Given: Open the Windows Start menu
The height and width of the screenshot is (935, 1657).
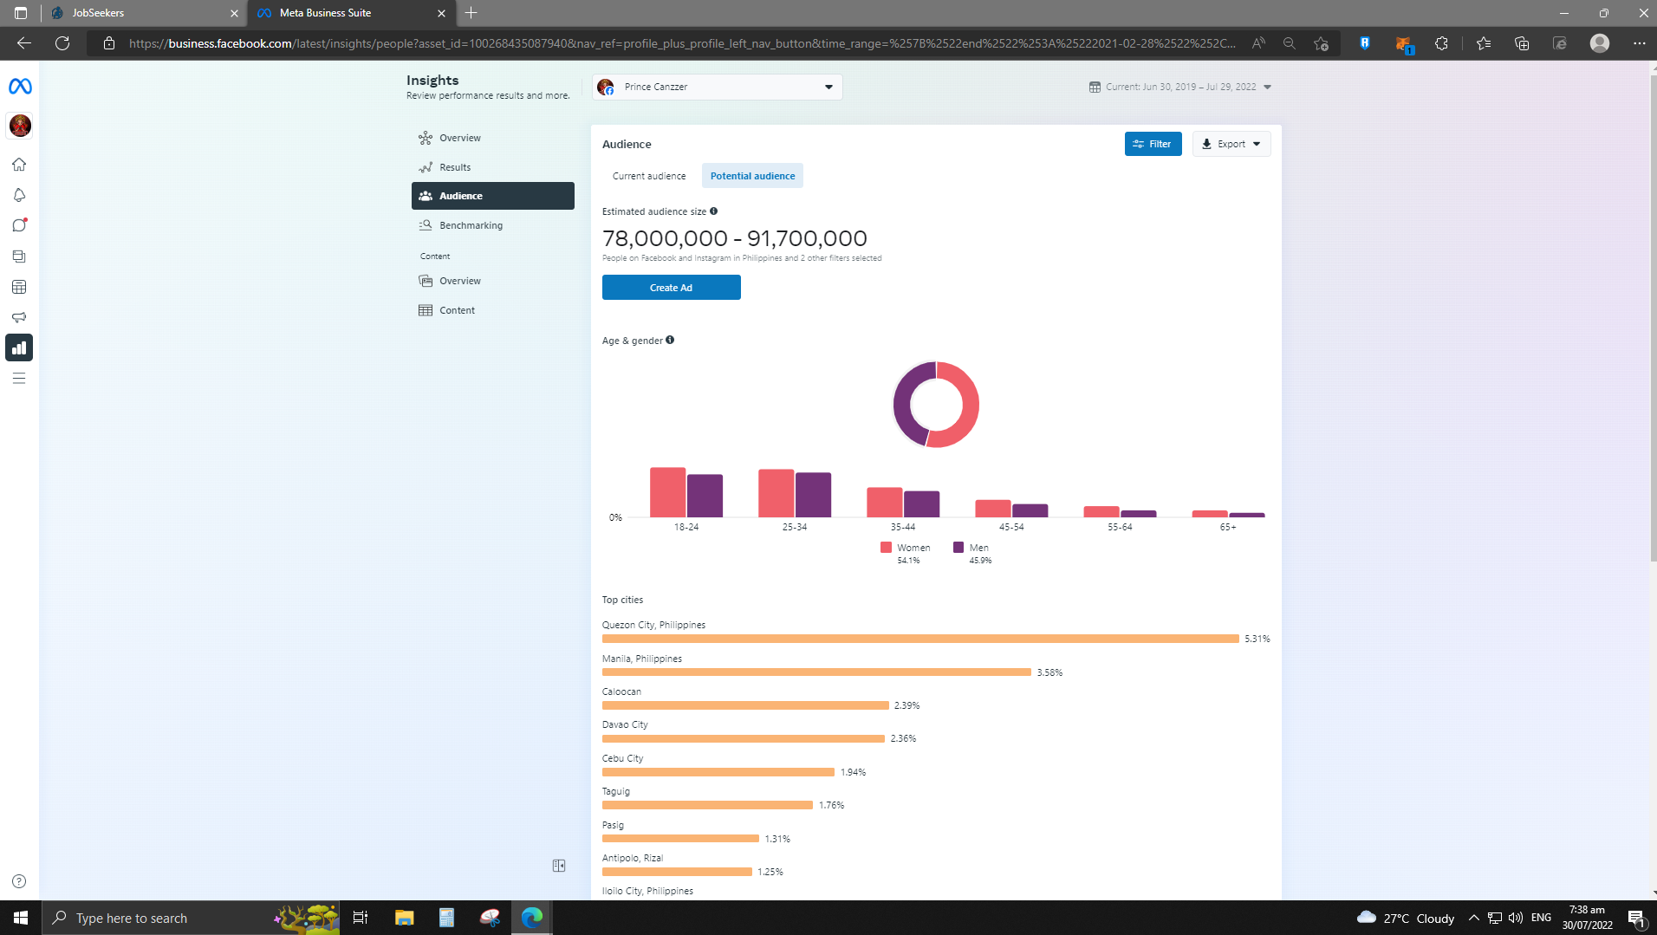Looking at the screenshot, I should [21, 918].
